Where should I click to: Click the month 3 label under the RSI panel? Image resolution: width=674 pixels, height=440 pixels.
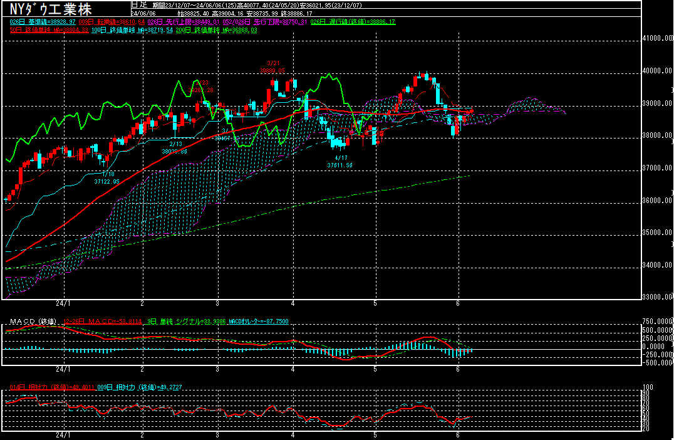click(x=217, y=435)
